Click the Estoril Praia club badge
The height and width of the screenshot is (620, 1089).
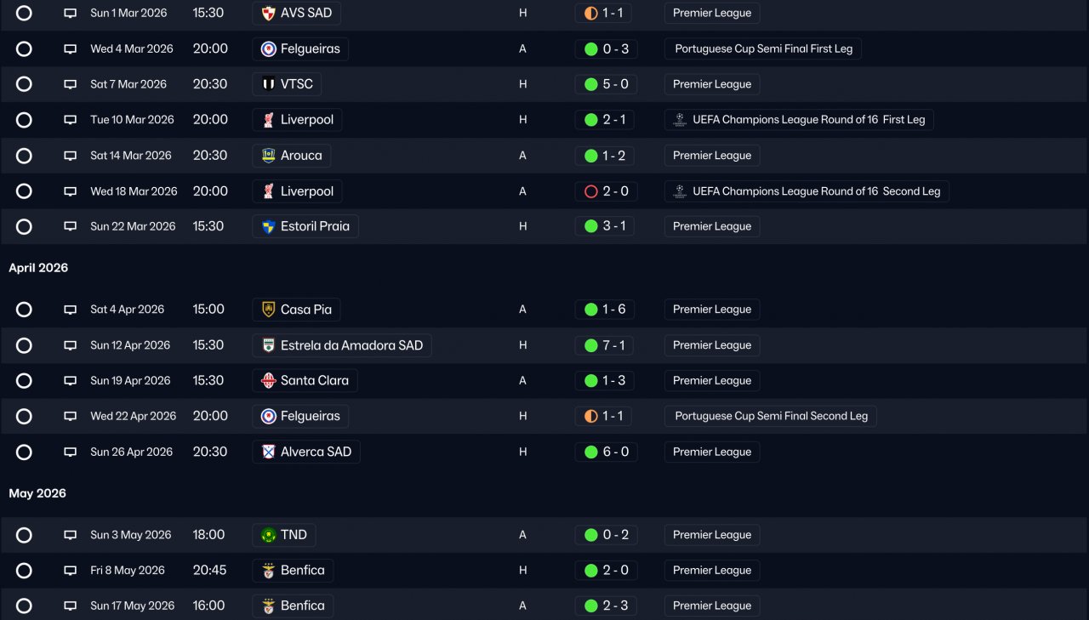pos(269,227)
